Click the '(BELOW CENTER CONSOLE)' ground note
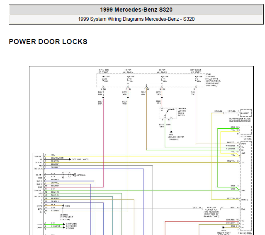Viewport: 265px width, 235px height. click(x=176, y=138)
